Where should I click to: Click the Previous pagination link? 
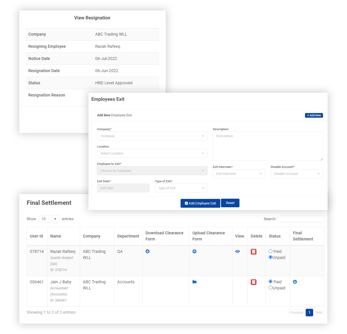coord(296,313)
